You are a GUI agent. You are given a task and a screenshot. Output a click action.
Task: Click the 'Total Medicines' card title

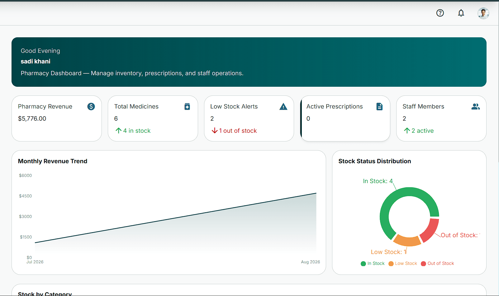(136, 107)
